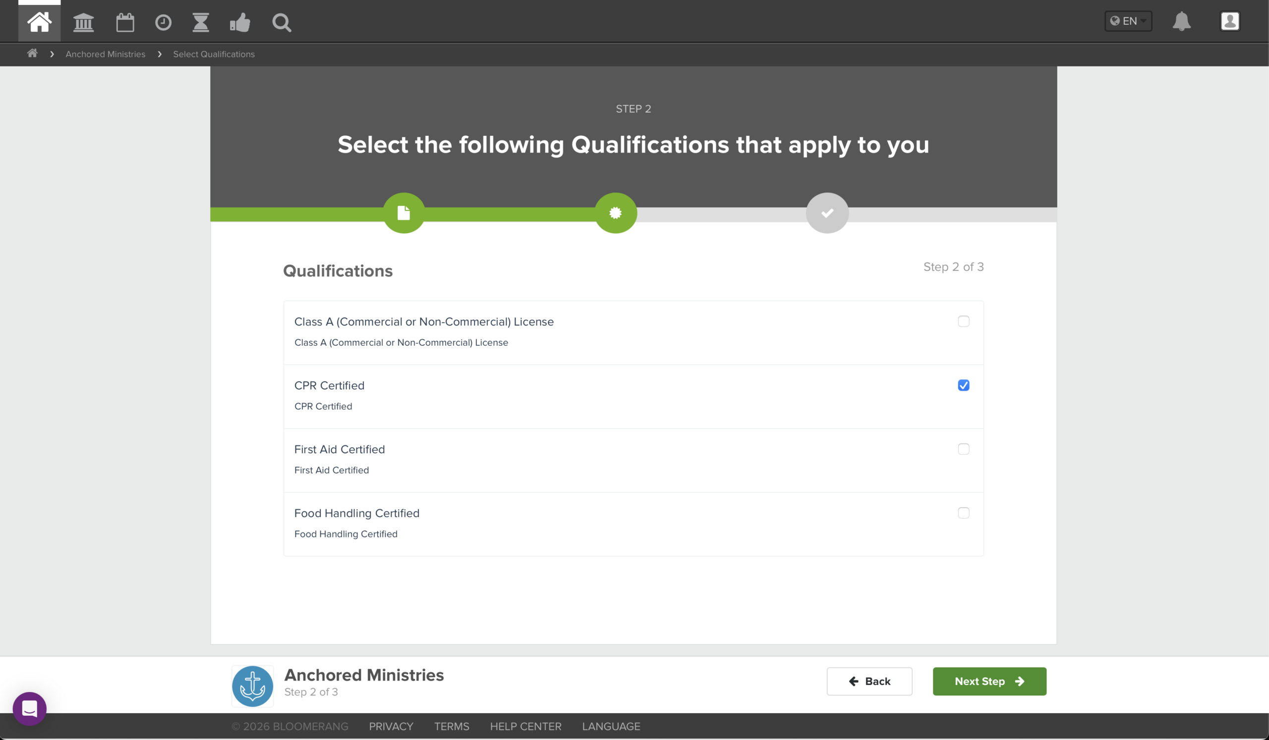Viewport: 1269px width, 740px height.
Task: Expand the EN language dropdown
Action: [x=1128, y=21]
